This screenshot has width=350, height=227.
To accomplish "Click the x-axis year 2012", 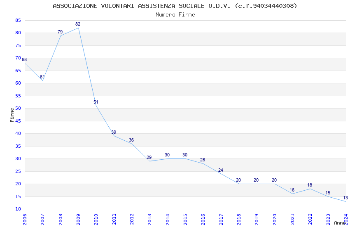I will [132, 220].
